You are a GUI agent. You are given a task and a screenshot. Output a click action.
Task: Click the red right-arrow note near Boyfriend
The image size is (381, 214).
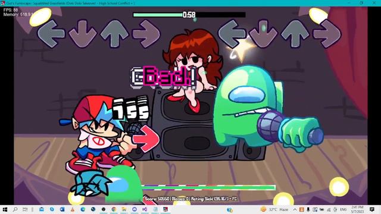(146, 139)
